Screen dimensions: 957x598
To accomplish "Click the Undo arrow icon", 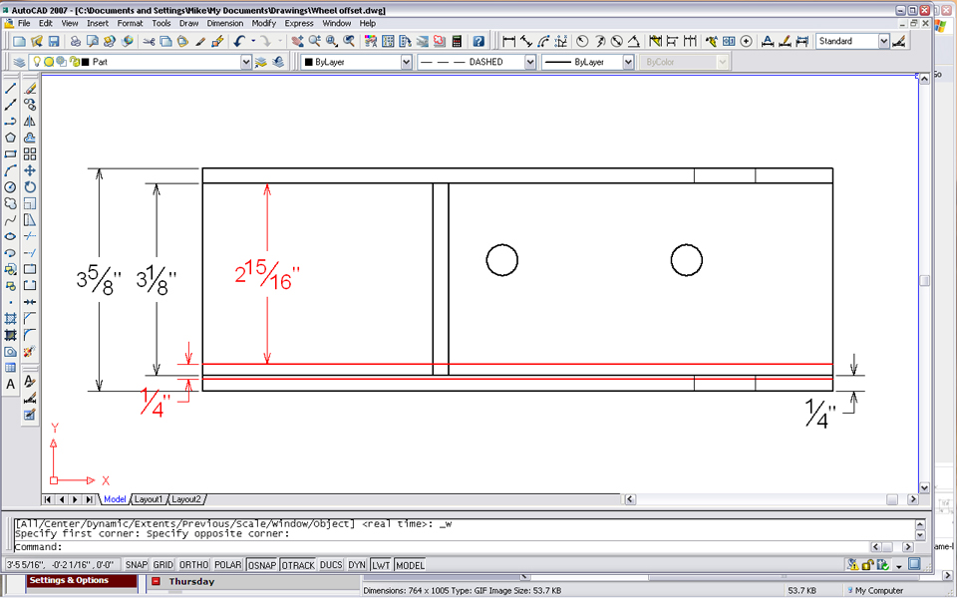I will pos(239,41).
